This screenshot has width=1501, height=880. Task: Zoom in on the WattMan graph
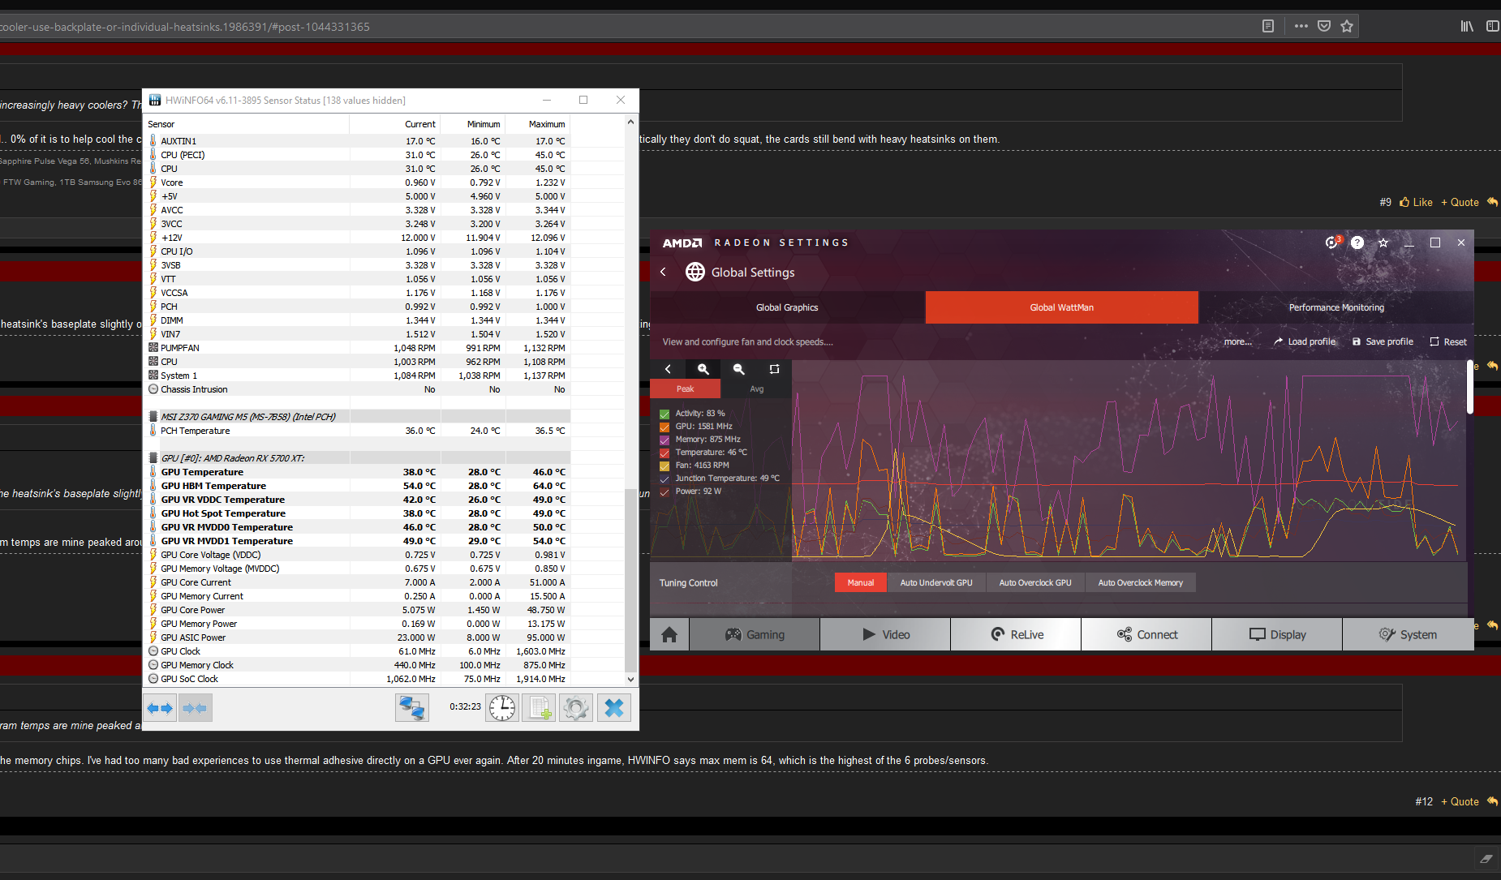(x=703, y=369)
